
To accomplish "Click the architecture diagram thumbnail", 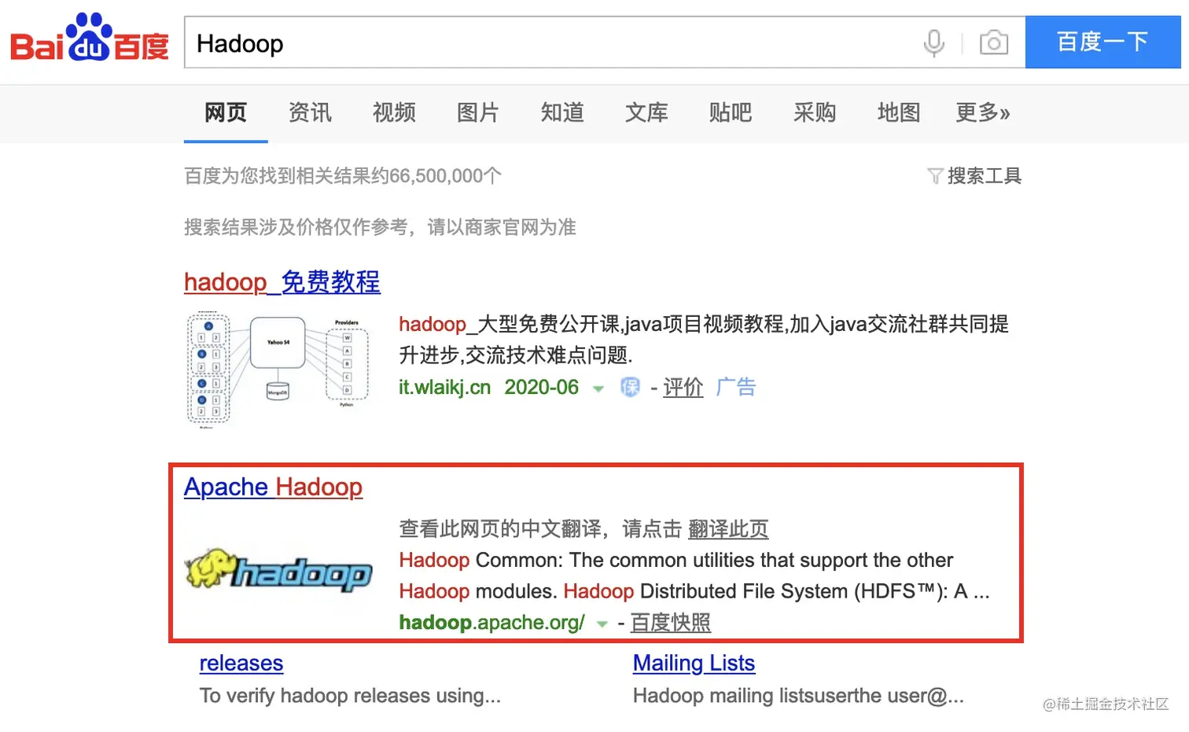I will coord(278,370).
